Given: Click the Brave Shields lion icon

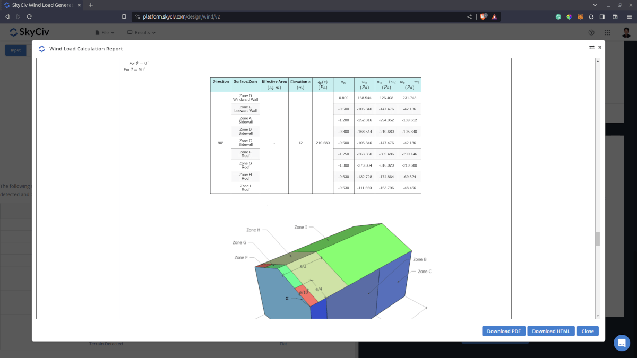Looking at the screenshot, I should 484,16.
